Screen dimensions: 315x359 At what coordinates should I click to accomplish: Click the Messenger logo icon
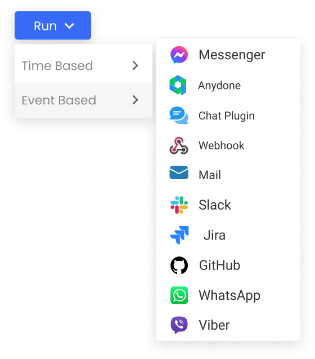pos(179,55)
